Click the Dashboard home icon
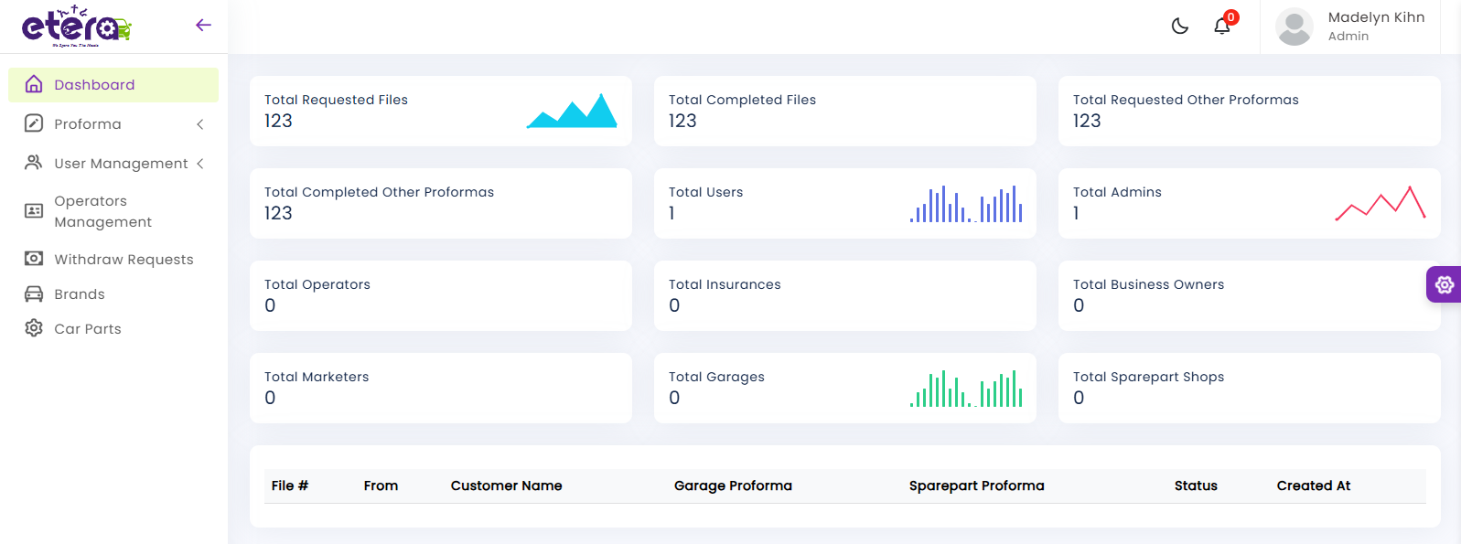Viewport: 1461px width, 544px height. (34, 84)
